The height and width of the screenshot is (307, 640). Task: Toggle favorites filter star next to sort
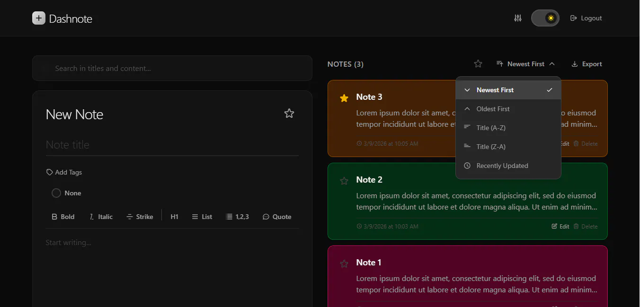pos(478,64)
